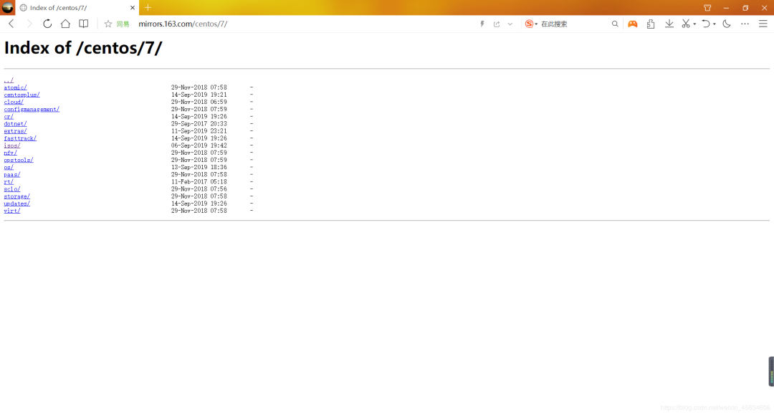The height and width of the screenshot is (415, 774).
Task: Click the magnifier search icon
Action: pyautogui.click(x=615, y=24)
